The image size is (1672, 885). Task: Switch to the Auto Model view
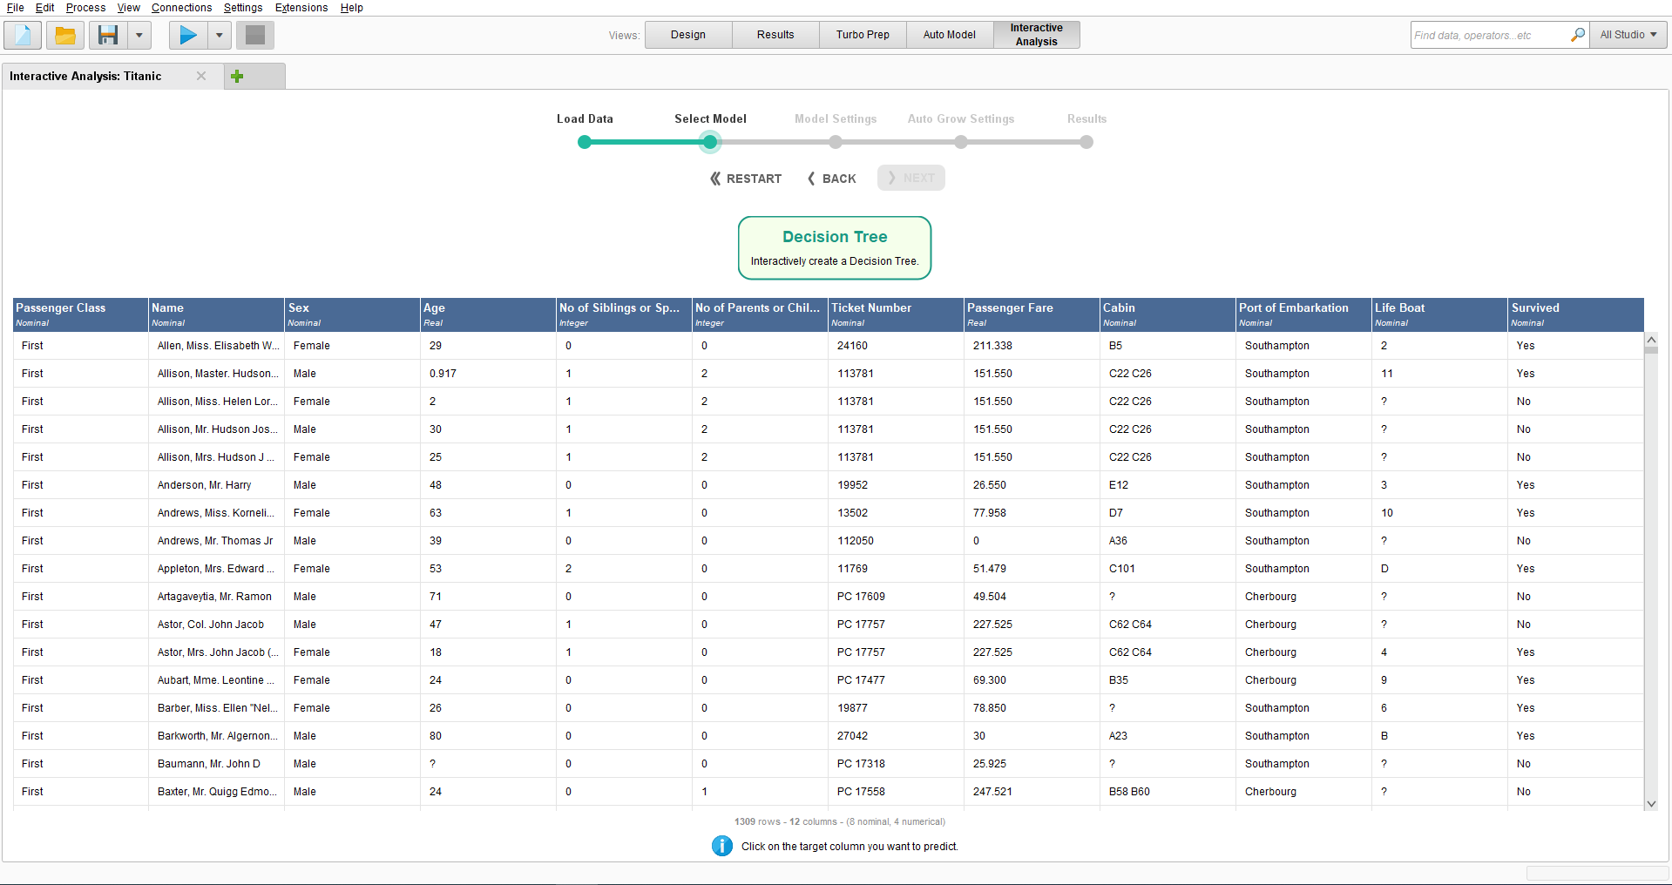click(949, 35)
